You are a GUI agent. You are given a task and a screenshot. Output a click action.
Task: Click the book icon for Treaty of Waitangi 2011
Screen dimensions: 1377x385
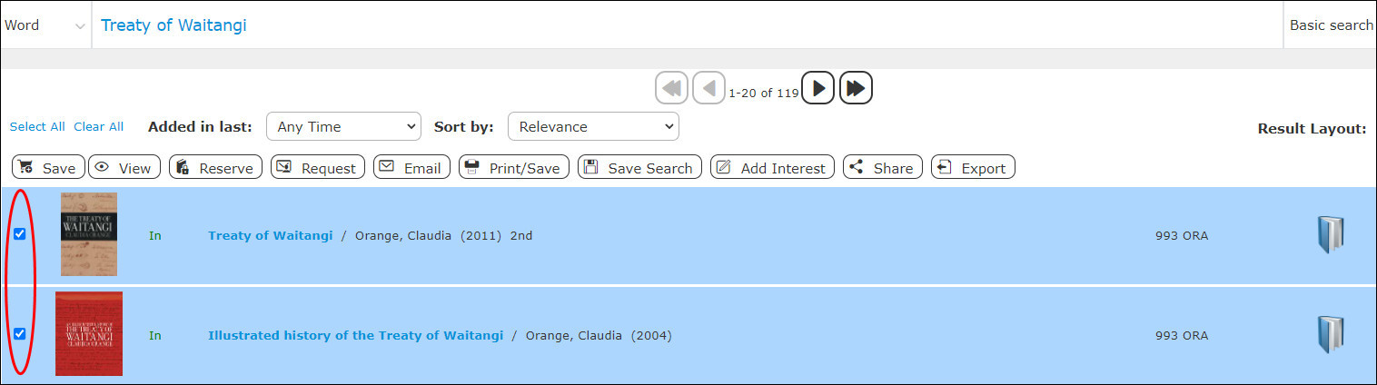click(x=1330, y=235)
